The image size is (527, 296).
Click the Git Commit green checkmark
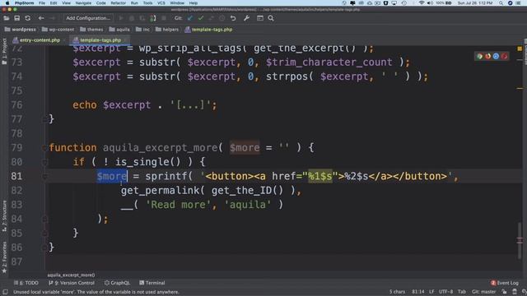pos(201,18)
